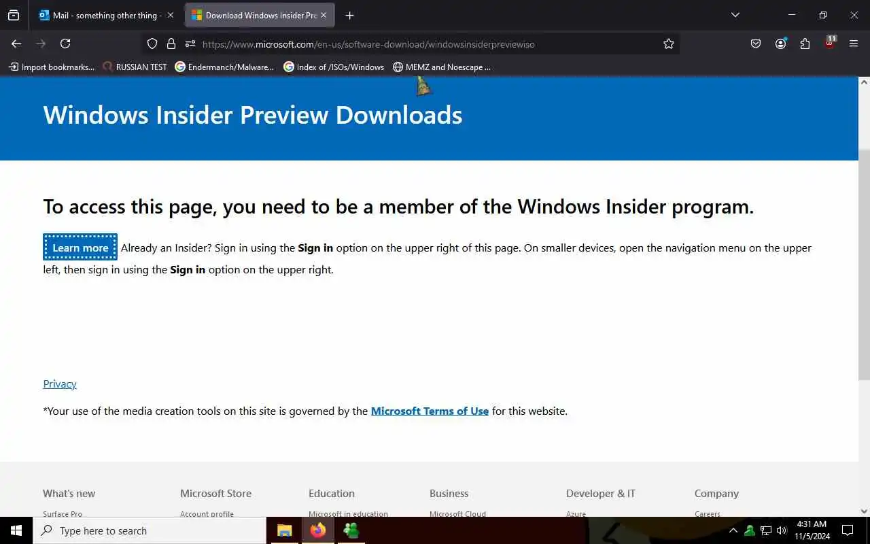Click the scrollbar down arrow

pos(864,511)
